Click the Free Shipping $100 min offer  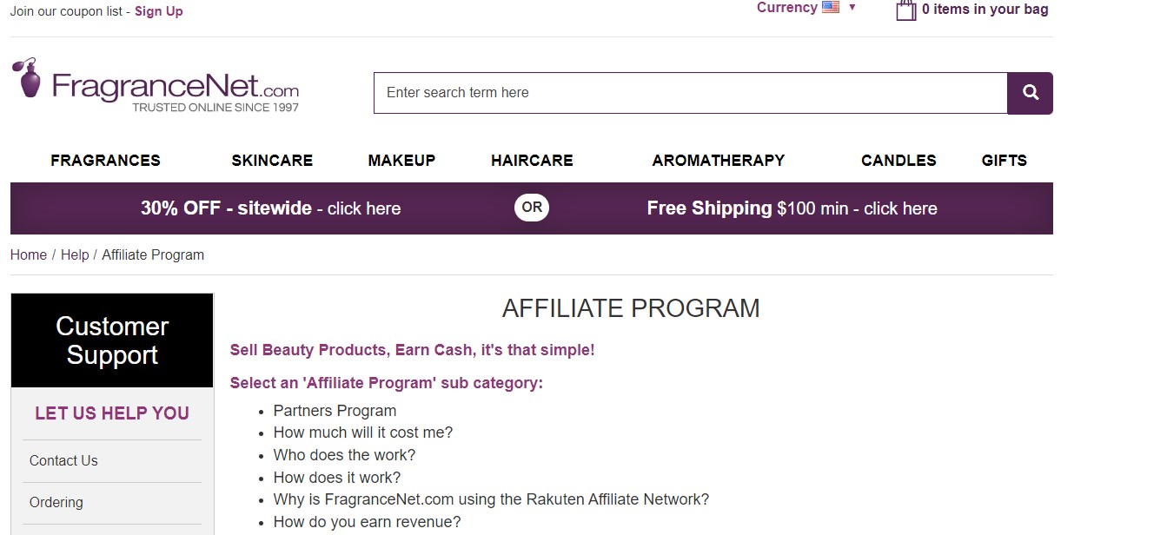tap(792, 208)
